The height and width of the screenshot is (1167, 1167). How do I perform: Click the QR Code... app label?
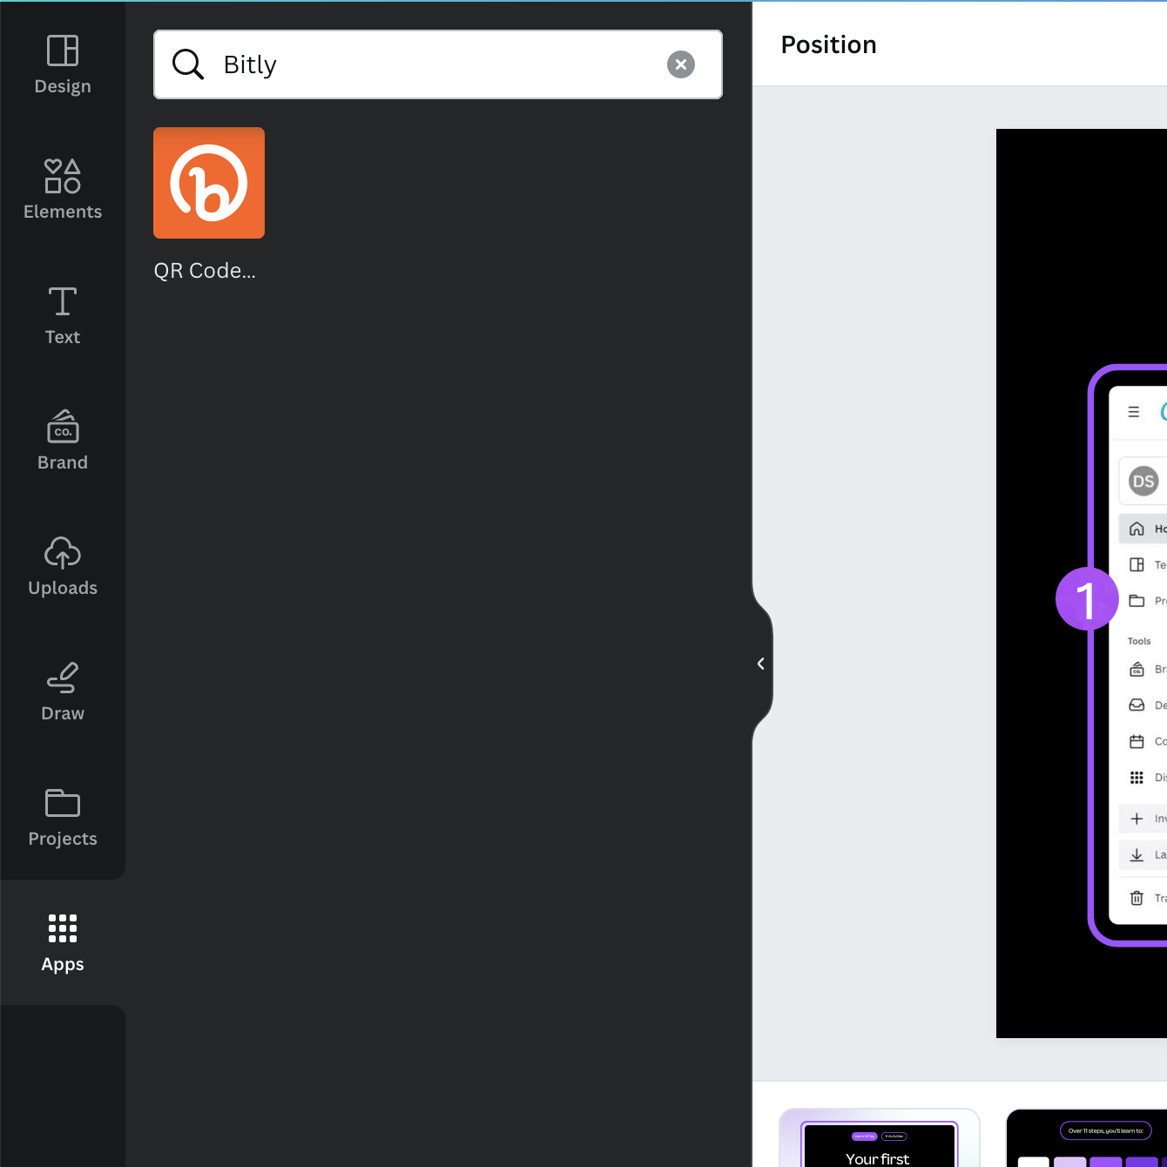[x=205, y=271]
